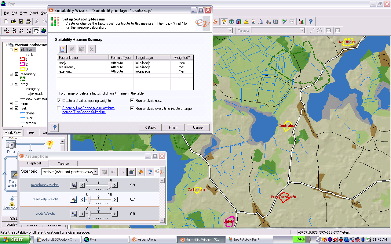391x244 pixels.
Task: Open the Target dropdown in editor toolbar
Action: 302,30
